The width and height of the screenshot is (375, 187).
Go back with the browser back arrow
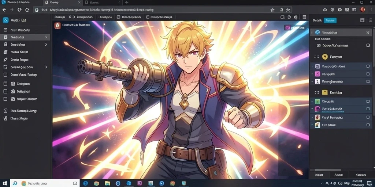(4, 10)
